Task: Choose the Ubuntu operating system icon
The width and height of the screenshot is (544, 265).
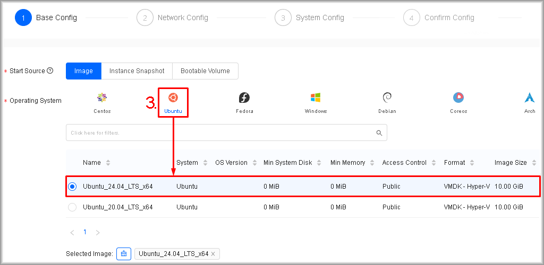Action: pyautogui.click(x=173, y=98)
